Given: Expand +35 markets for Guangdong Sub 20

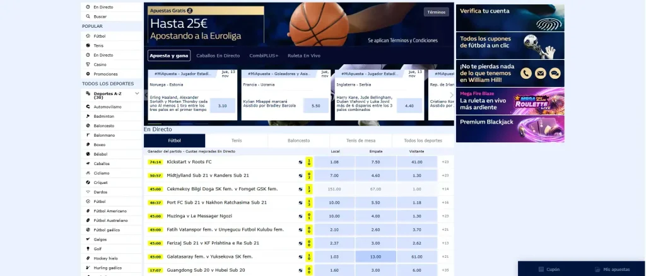Looking at the screenshot, I should point(445,270).
